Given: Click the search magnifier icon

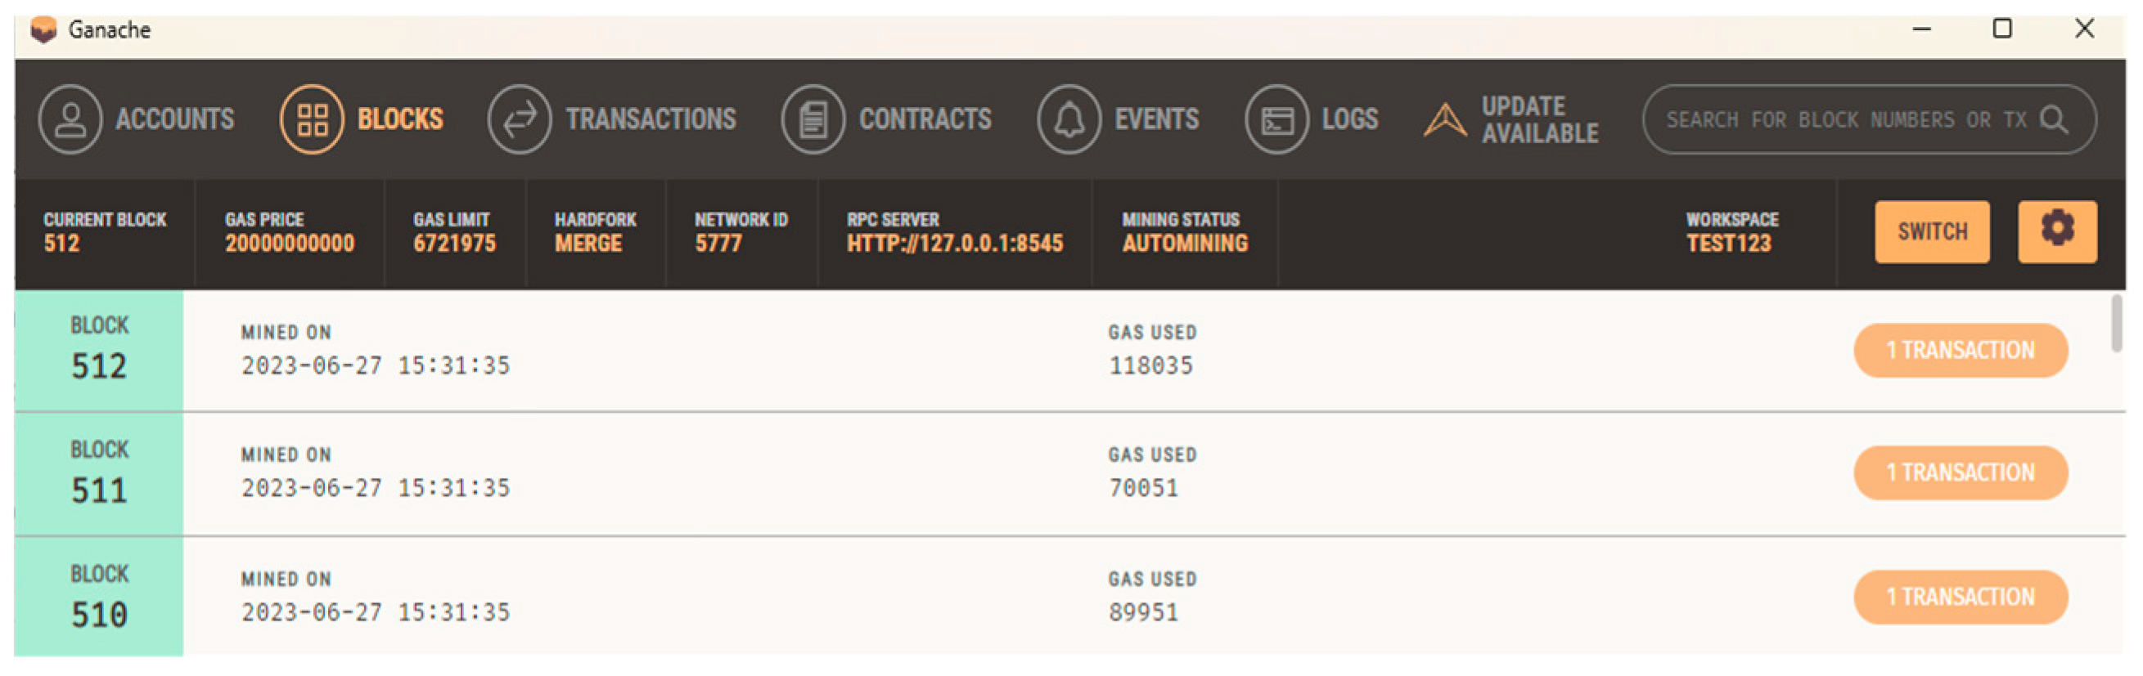Looking at the screenshot, I should (x=2054, y=119).
